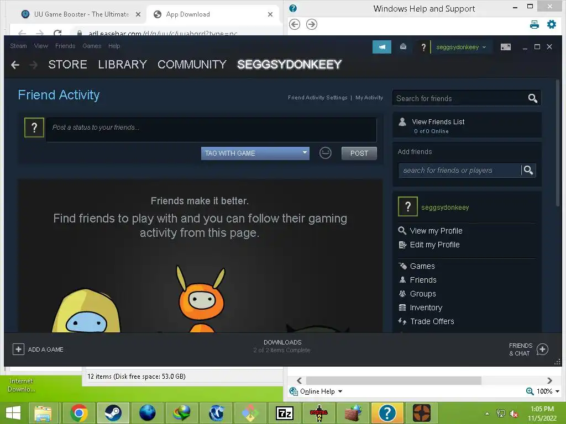Click the Steam forward arrow
This screenshot has height=424, width=566.
(x=33, y=65)
